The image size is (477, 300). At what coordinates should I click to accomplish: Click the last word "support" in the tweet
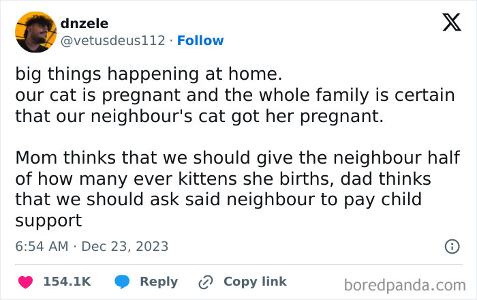pos(48,222)
